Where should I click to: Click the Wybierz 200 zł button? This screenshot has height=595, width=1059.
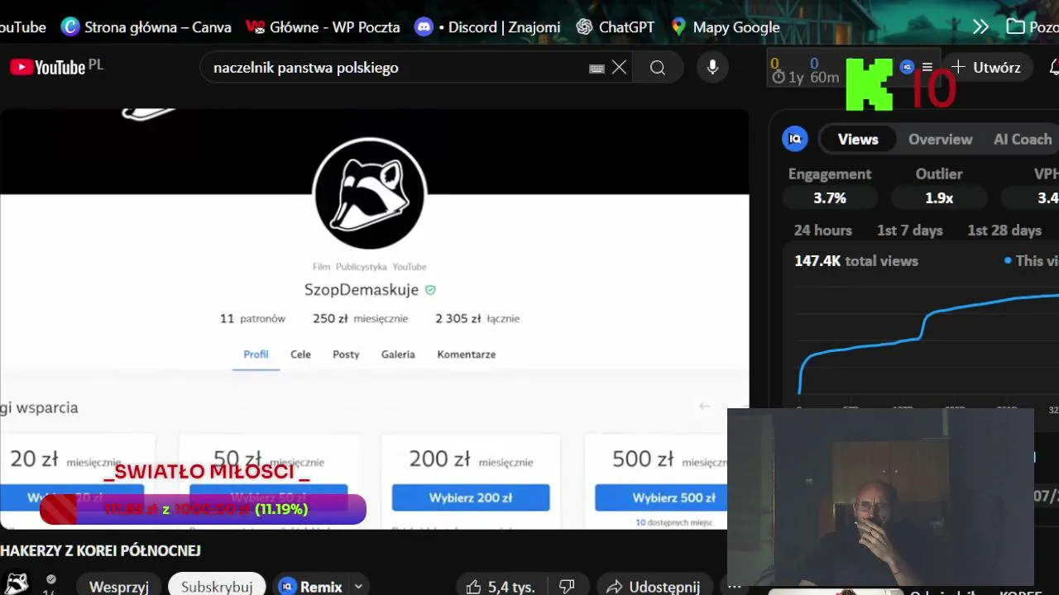(471, 497)
